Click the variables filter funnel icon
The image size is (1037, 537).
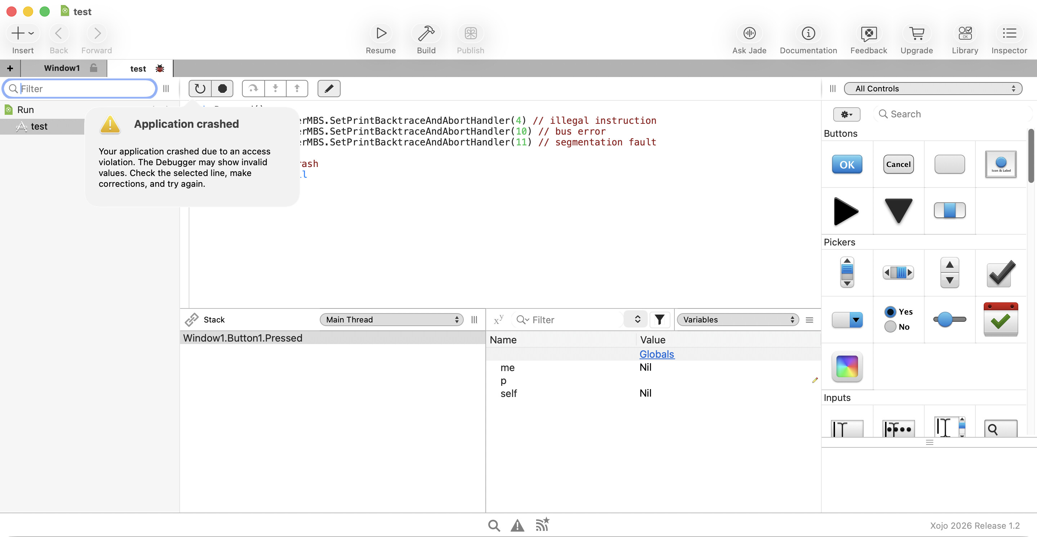659,319
